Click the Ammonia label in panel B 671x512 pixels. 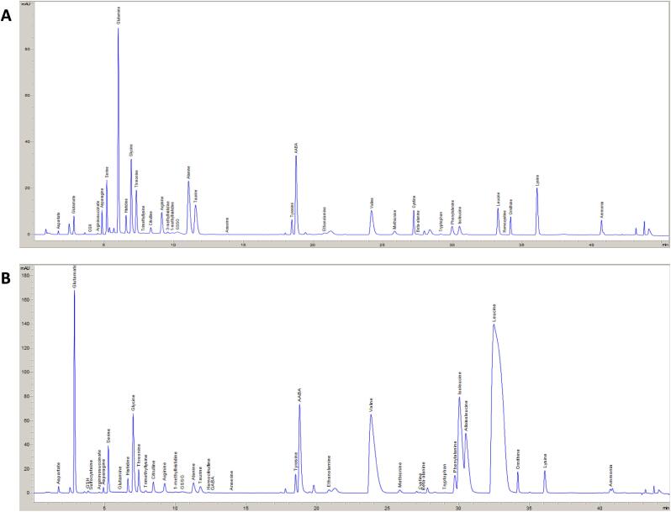click(611, 475)
